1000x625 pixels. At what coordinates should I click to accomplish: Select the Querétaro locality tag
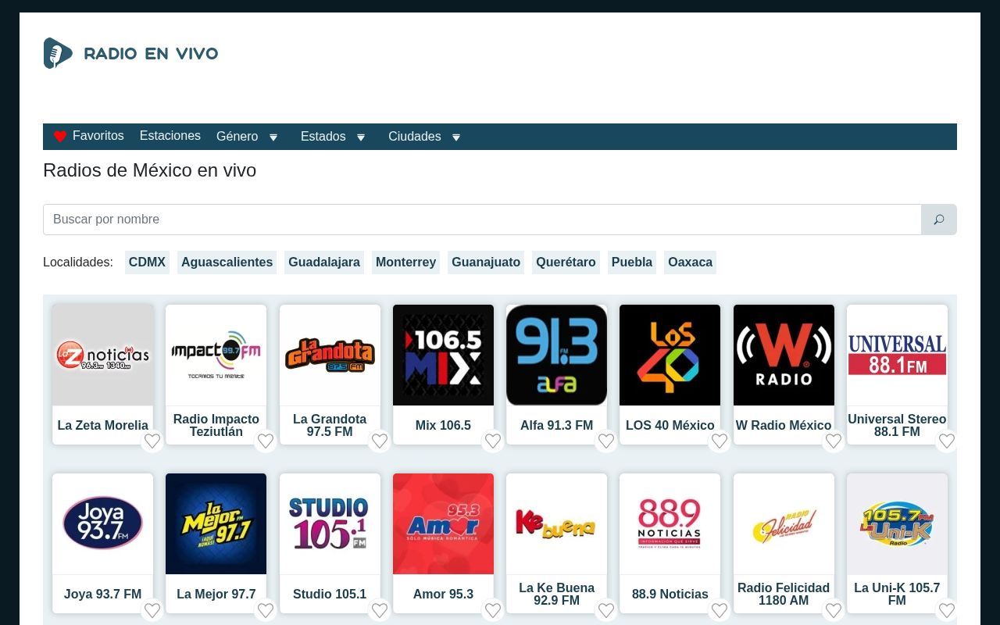click(x=566, y=262)
